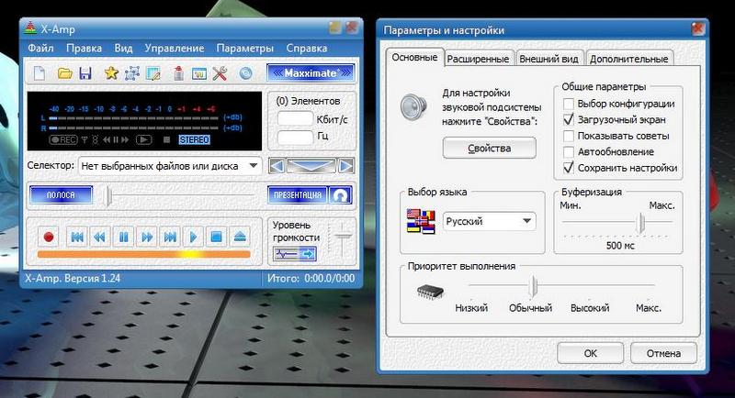Image resolution: width=735 pixels, height=398 pixels.
Task: Click the chip icon in Приоритет выполнения
Action: point(430,292)
